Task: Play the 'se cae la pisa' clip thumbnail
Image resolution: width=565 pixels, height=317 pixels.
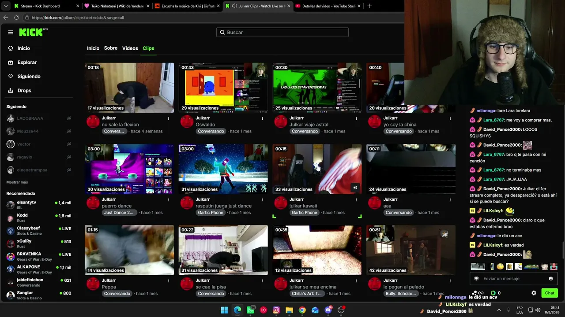Action: point(223,250)
